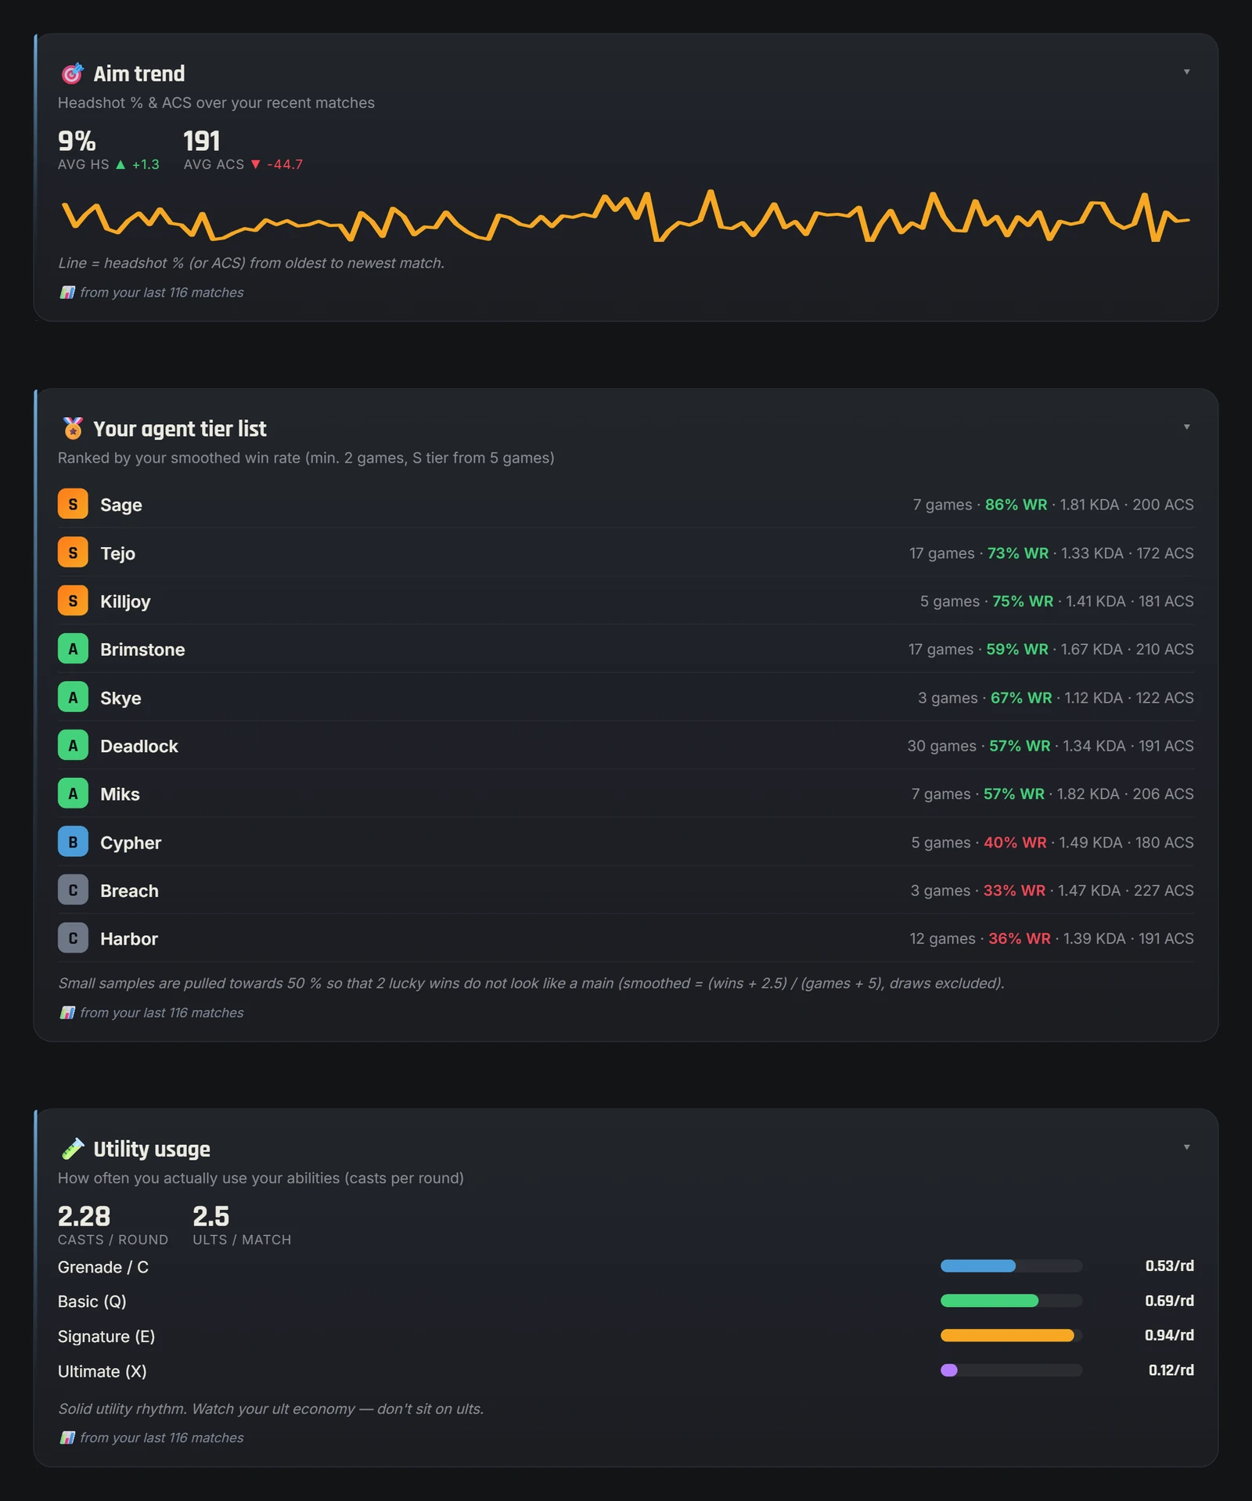
Task: Click the Ultimate (X) usage bar
Action: 1011,1370
